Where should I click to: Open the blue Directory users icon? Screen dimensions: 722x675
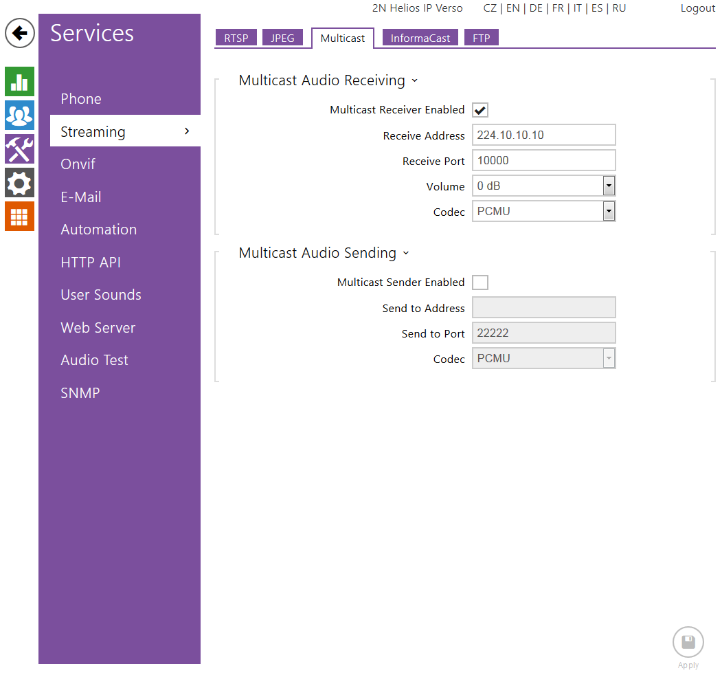(19, 115)
